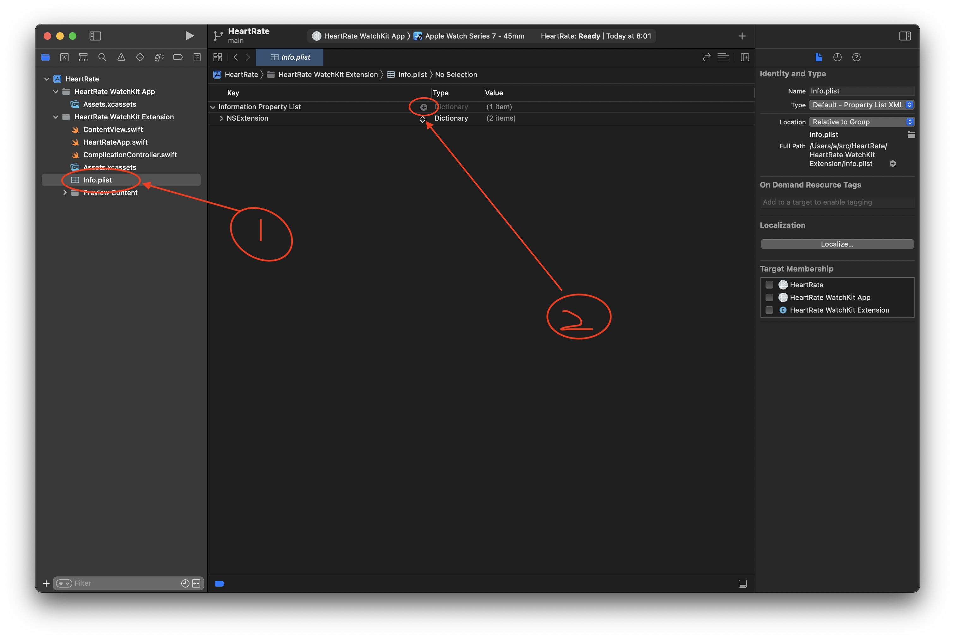Check HeartRate WatchKit App target membership
The height and width of the screenshot is (639, 955).
point(769,297)
